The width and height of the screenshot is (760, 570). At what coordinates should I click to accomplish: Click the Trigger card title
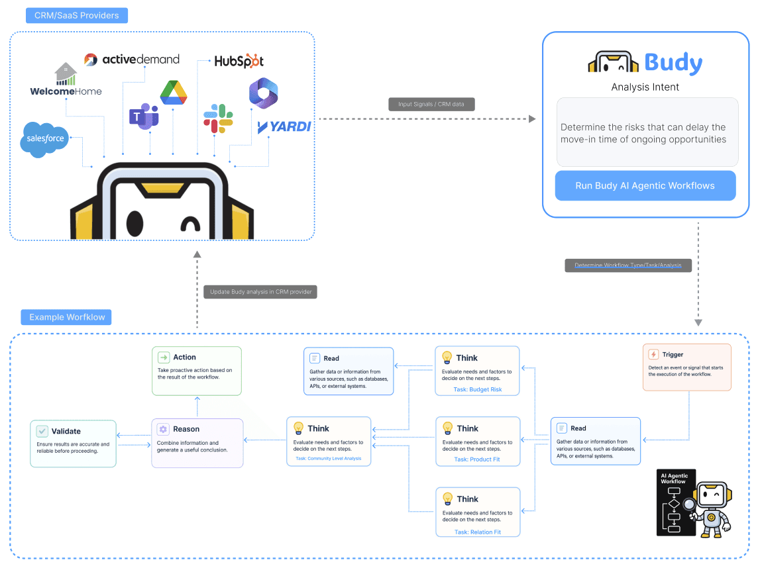(x=673, y=354)
